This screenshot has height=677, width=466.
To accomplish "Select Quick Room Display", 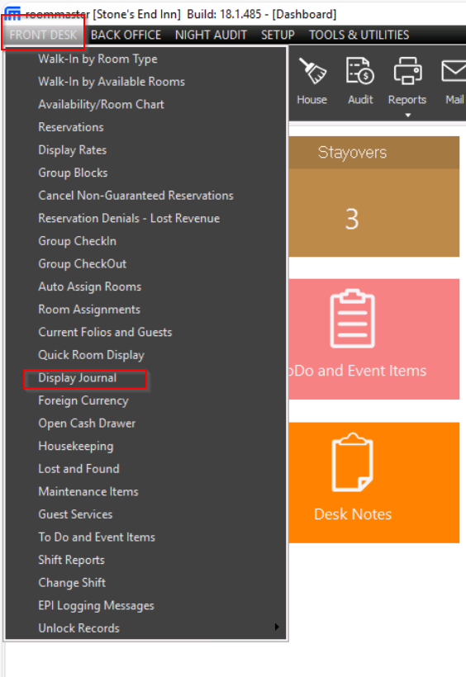I will point(91,355).
